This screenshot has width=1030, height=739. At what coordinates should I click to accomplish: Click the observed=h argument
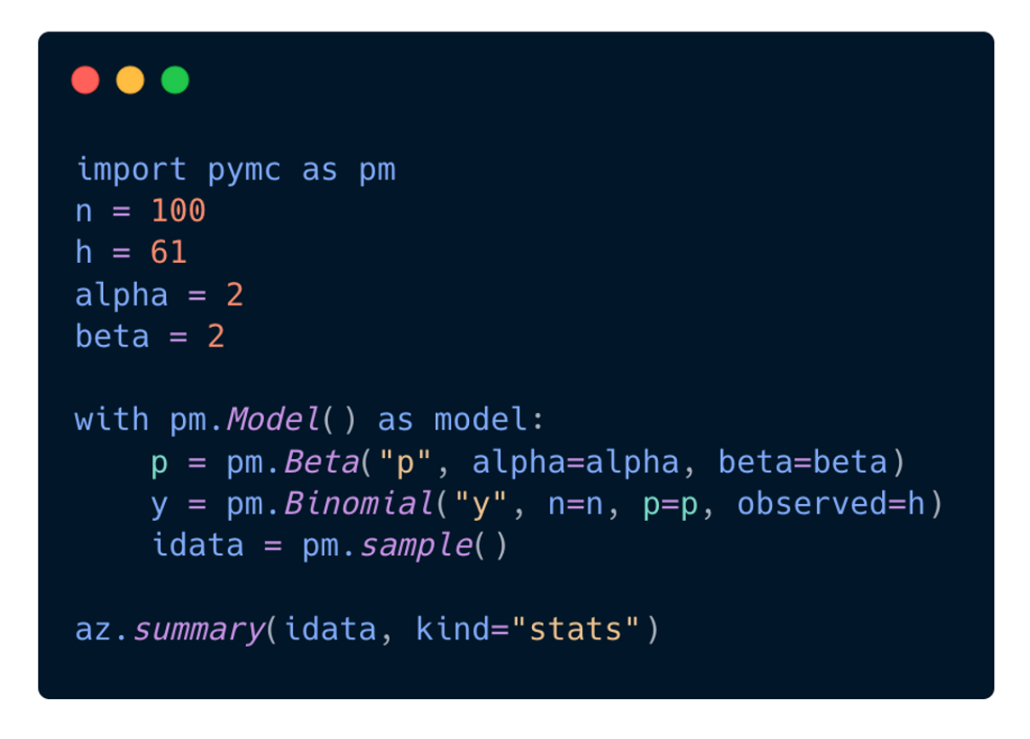[x=830, y=504]
